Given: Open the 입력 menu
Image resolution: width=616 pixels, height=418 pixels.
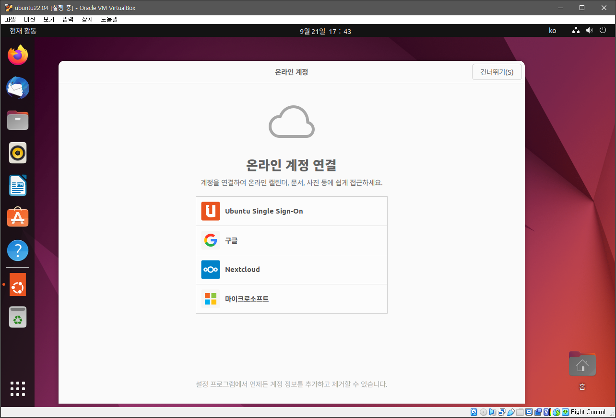Looking at the screenshot, I should [x=68, y=20].
